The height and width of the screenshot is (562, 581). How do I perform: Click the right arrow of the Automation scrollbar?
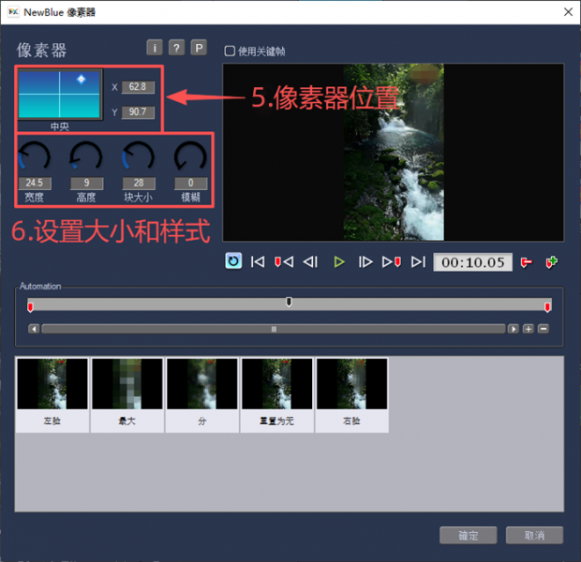pyautogui.click(x=514, y=329)
